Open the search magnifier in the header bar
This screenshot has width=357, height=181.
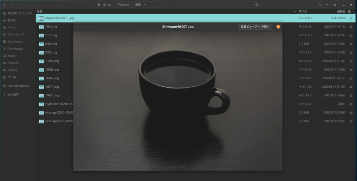point(257,5)
